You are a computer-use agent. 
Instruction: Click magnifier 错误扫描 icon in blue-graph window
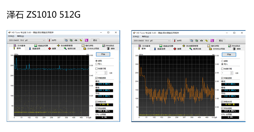pos(65,48)
